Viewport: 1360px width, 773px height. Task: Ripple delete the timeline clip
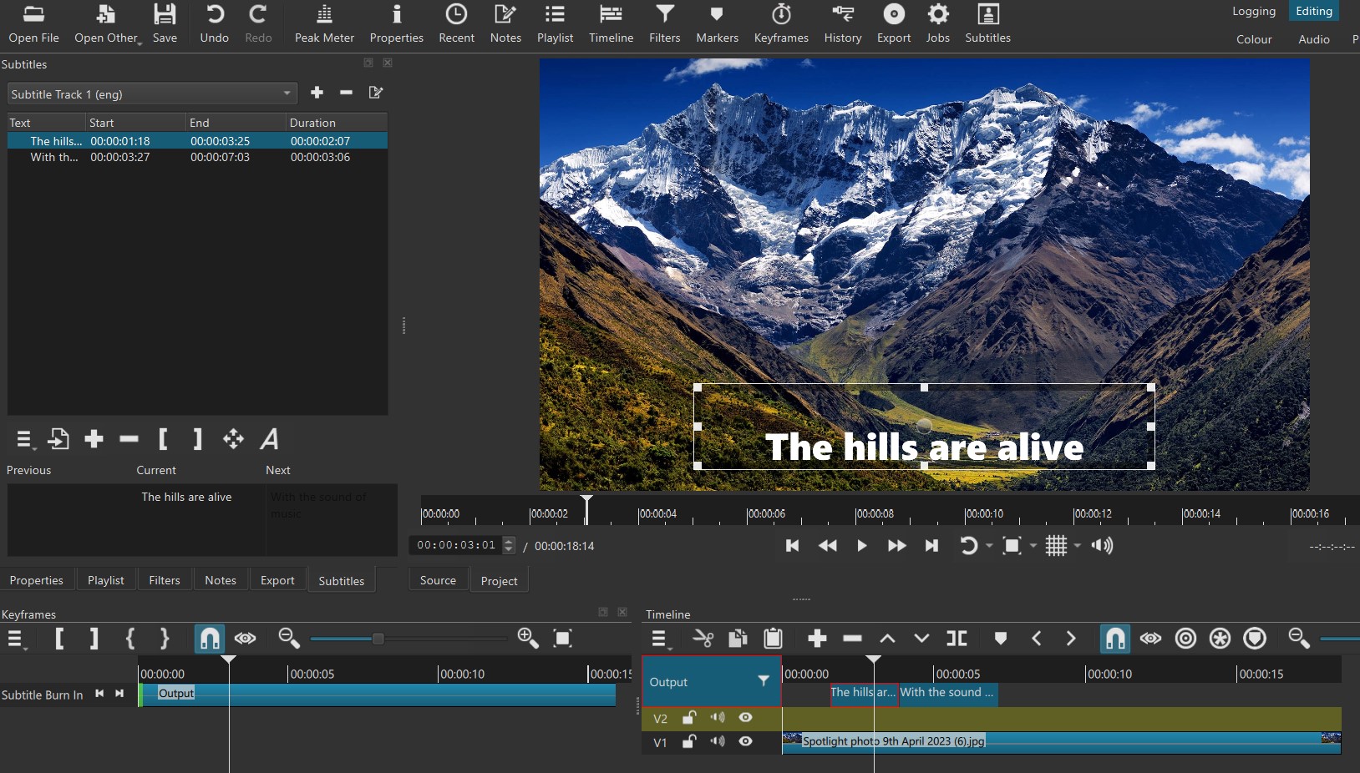click(x=852, y=639)
